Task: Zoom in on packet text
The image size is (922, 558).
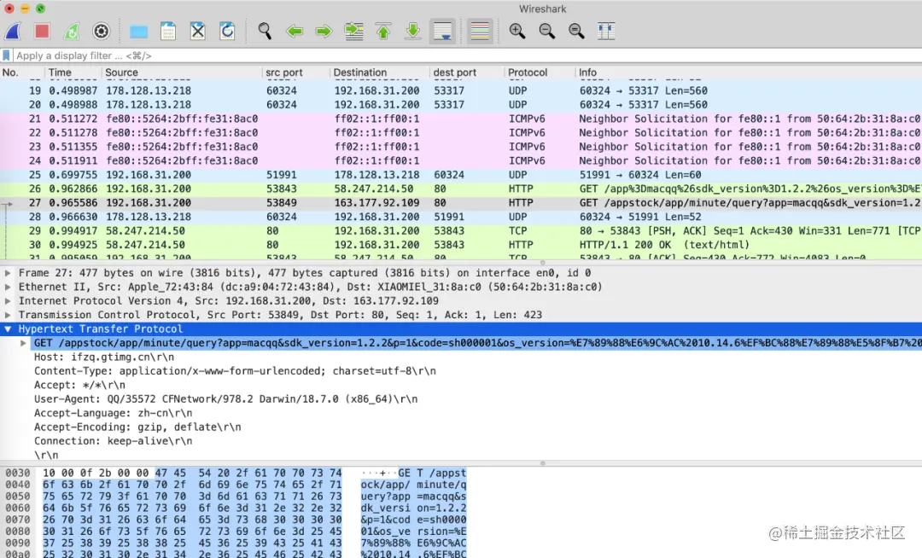Action: (x=517, y=31)
